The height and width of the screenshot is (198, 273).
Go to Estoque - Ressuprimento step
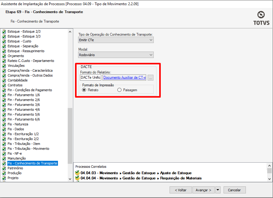[x=26, y=51]
